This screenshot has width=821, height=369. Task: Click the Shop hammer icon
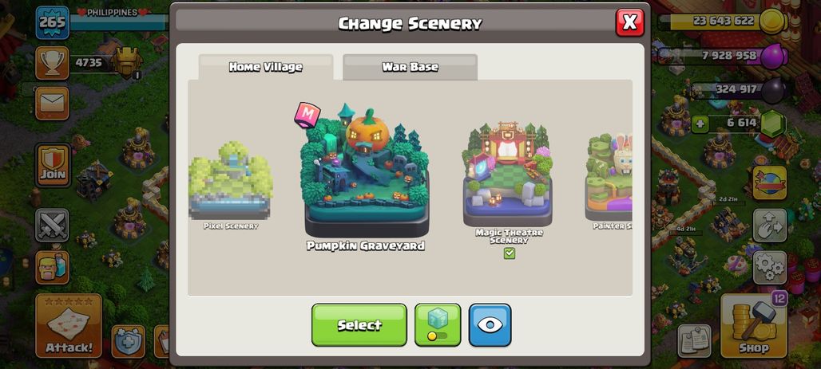click(x=754, y=325)
